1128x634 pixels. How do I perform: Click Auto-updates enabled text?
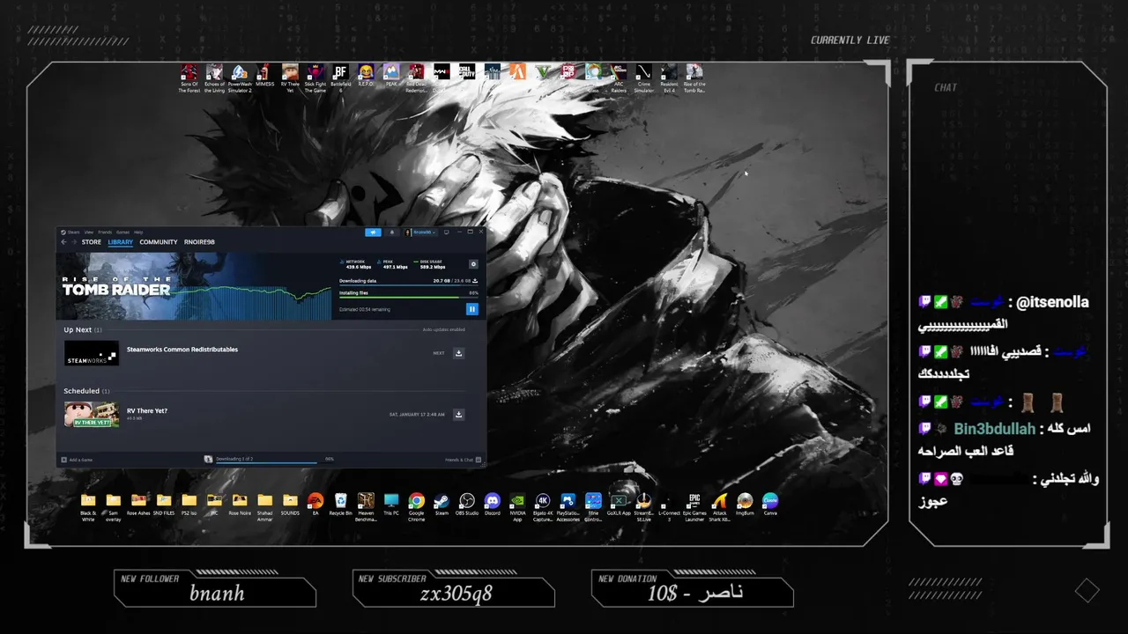(443, 329)
